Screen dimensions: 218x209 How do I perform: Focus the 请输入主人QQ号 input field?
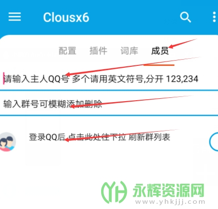[x=109, y=79]
